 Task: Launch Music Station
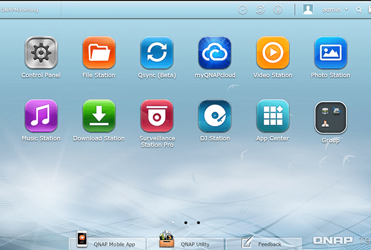tap(41, 115)
